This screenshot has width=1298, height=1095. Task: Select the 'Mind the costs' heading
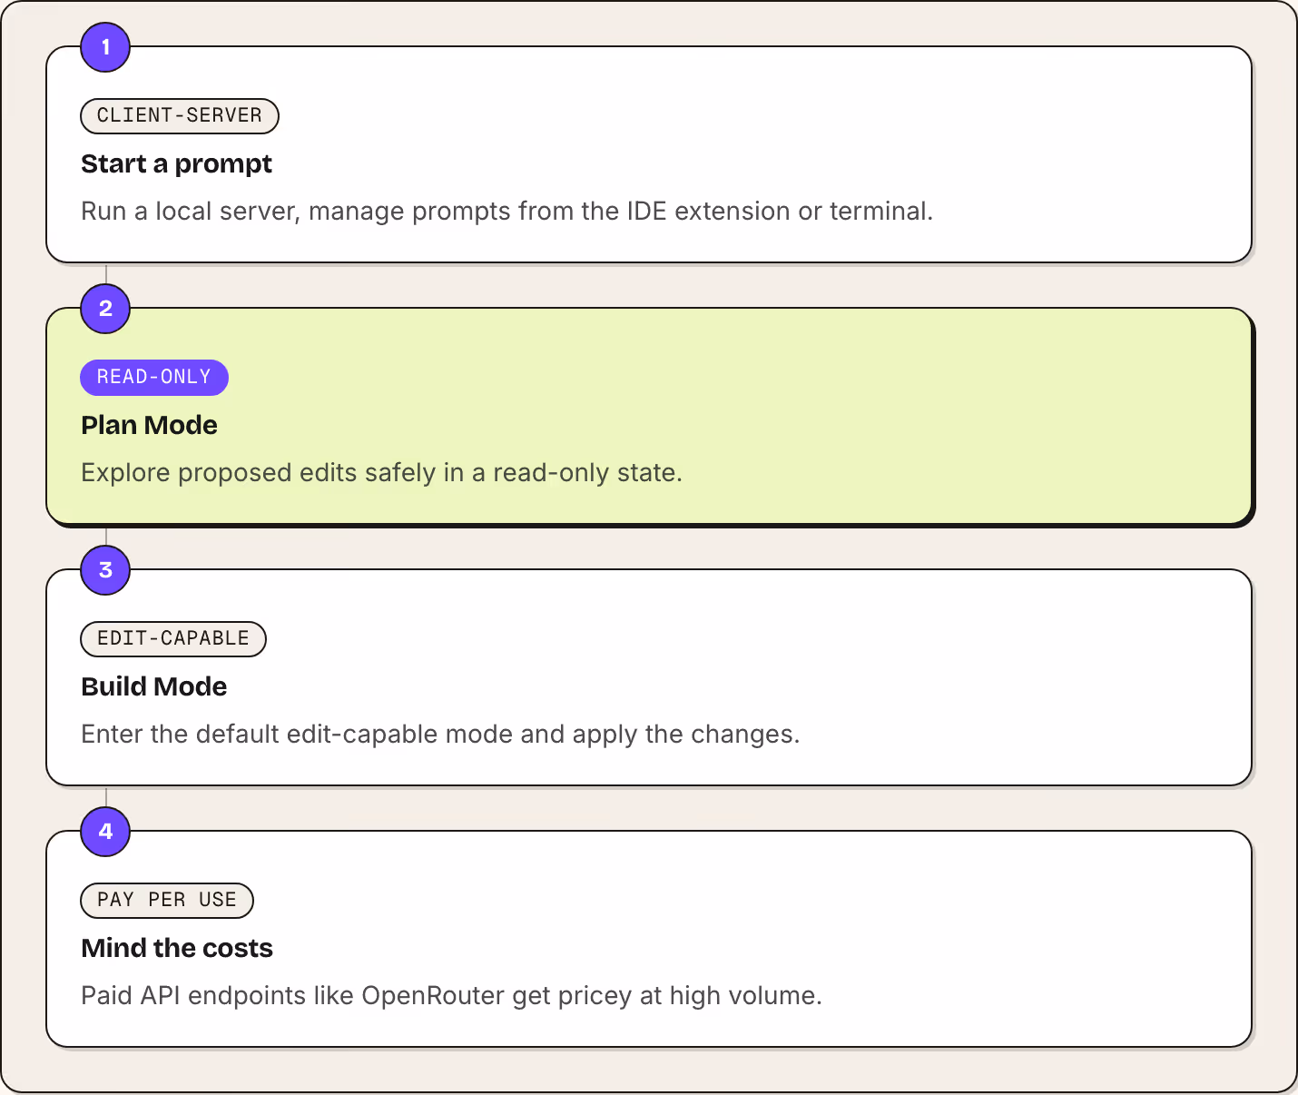tap(177, 948)
